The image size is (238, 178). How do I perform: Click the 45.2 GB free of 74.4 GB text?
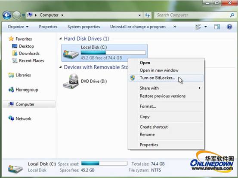(x=101, y=58)
